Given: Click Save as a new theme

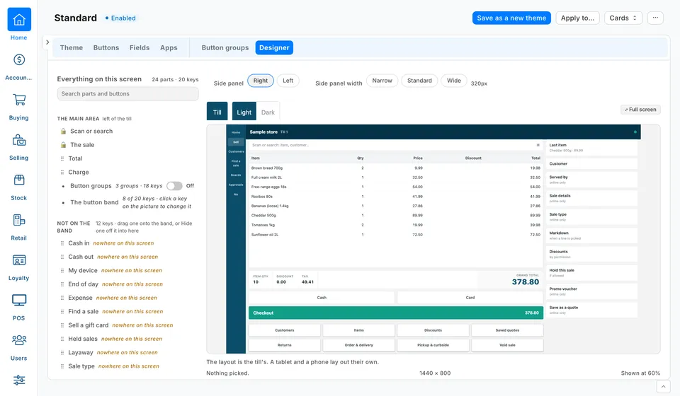Looking at the screenshot, I should coord(511,18).
